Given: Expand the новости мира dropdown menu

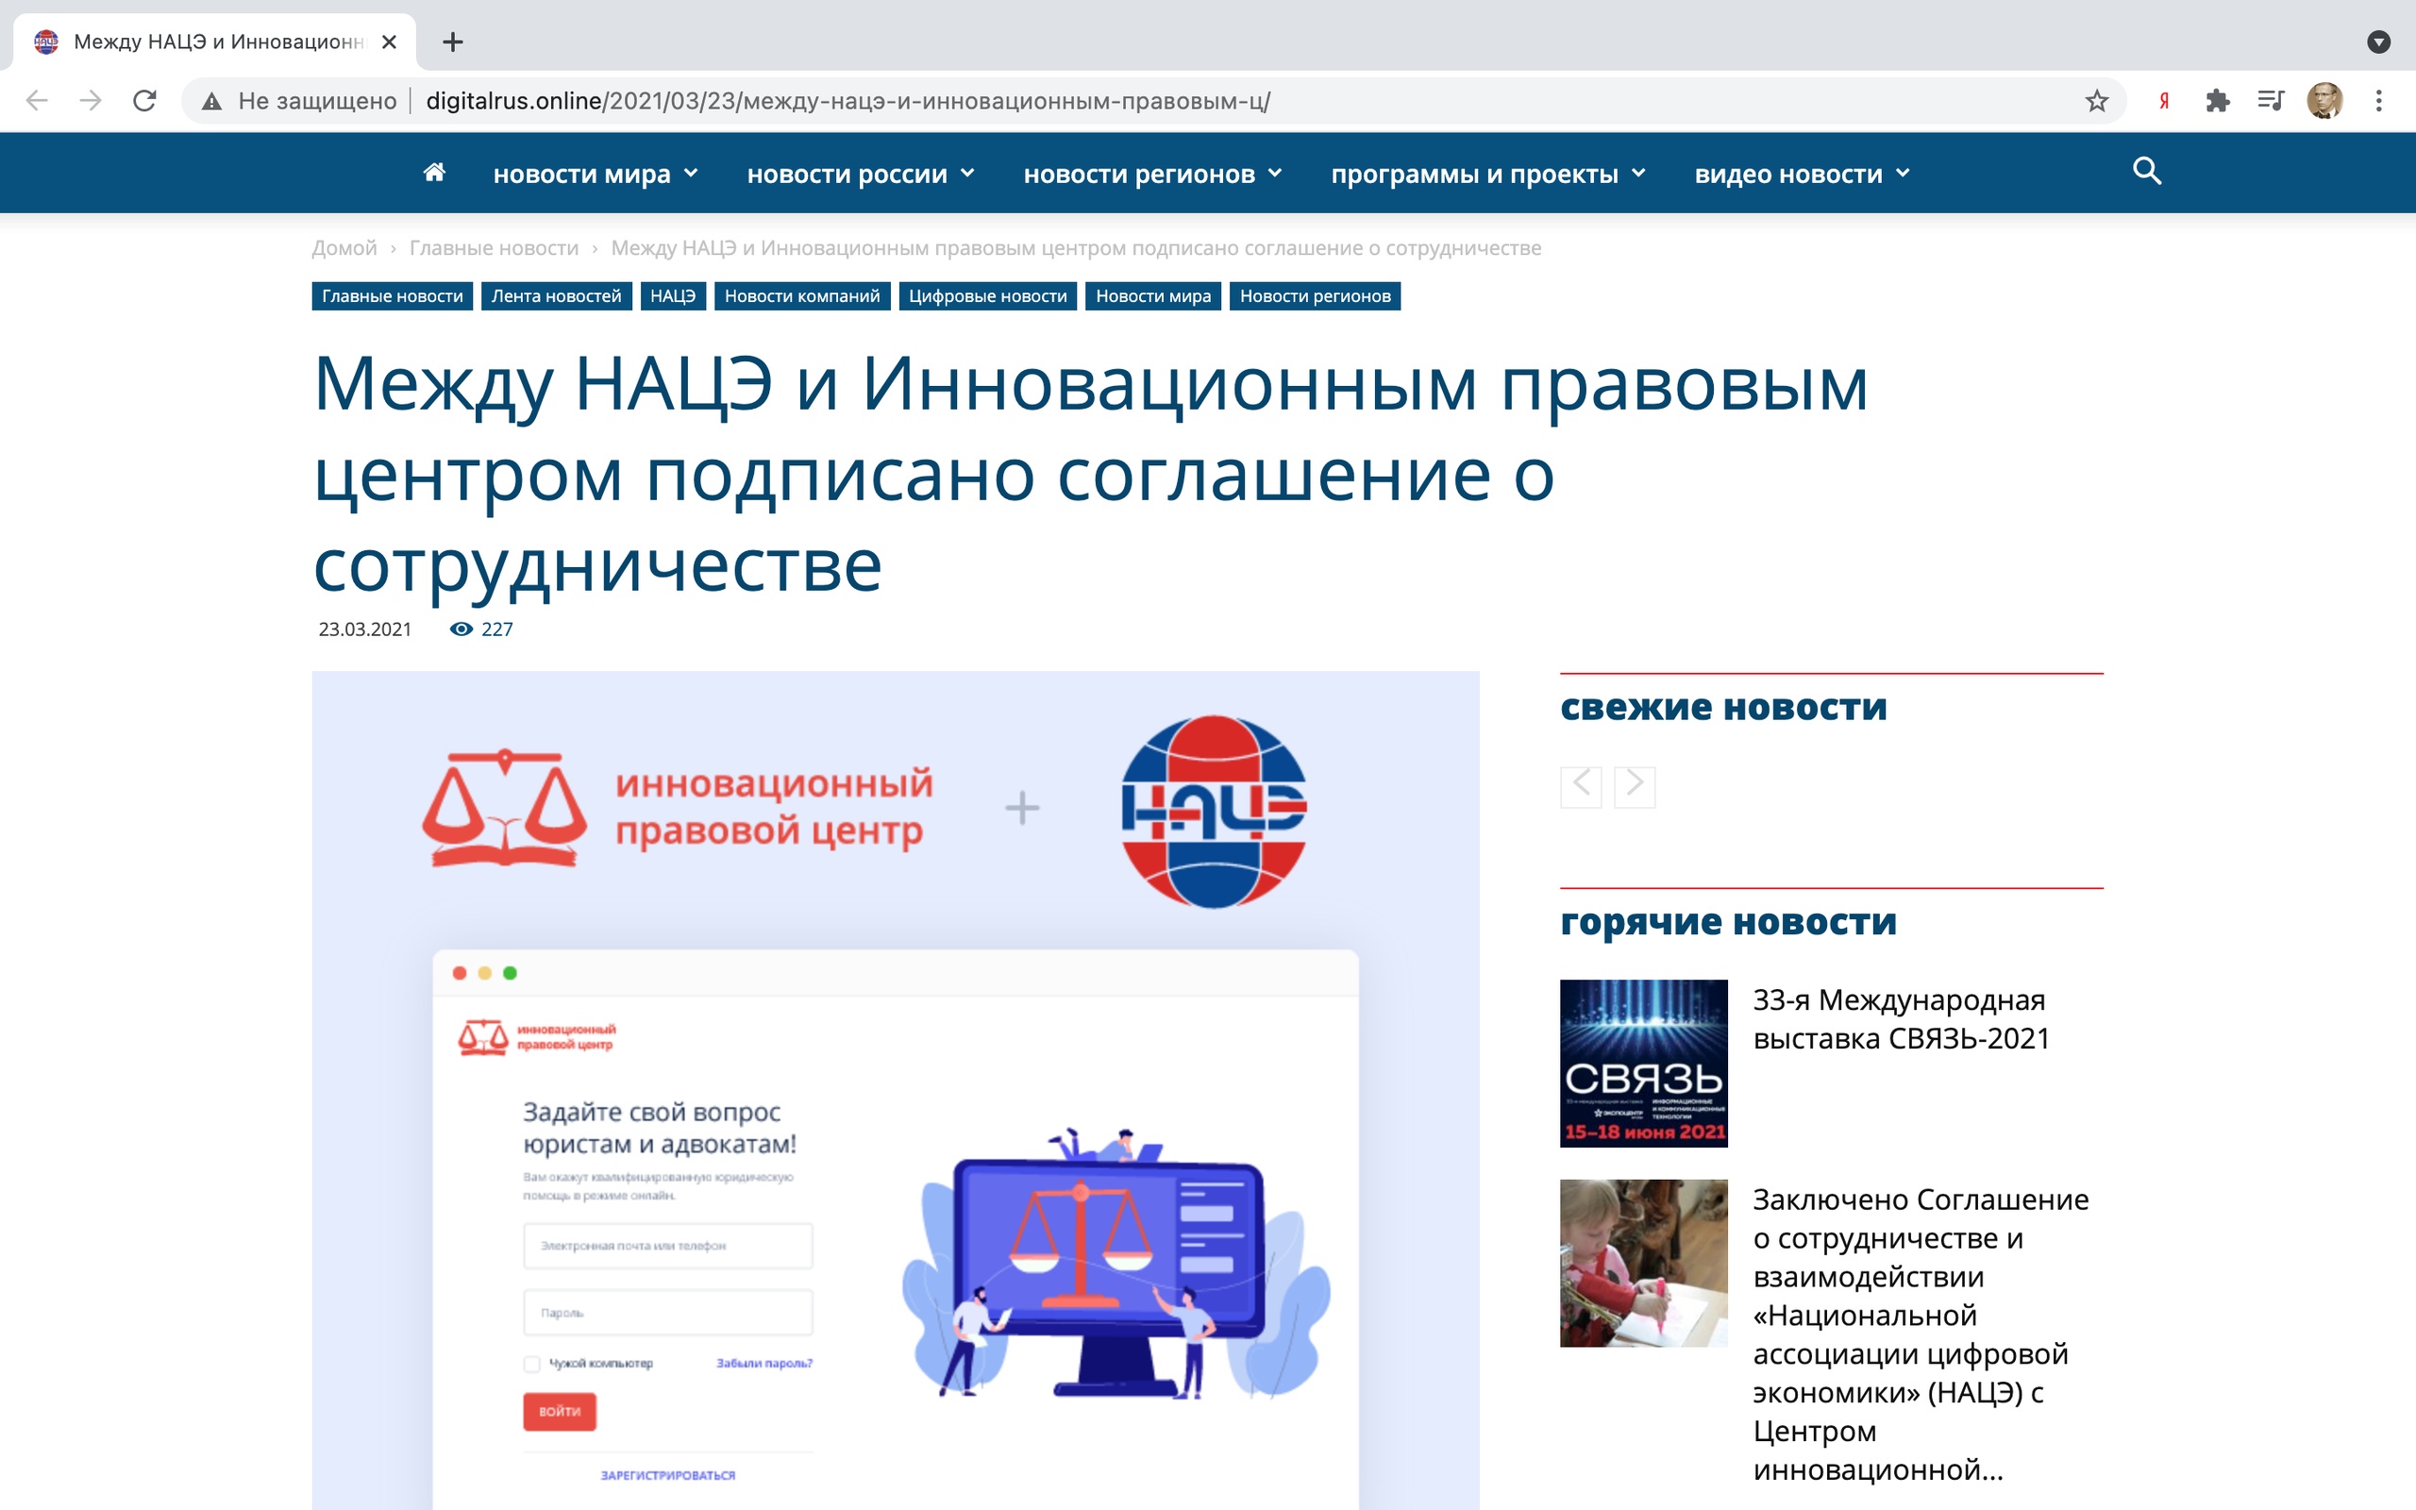Looking at the screenshot, I should pos(596,174).
